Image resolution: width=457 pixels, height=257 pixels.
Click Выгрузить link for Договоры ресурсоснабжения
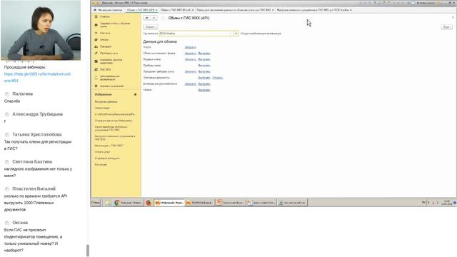pos(204,84)
